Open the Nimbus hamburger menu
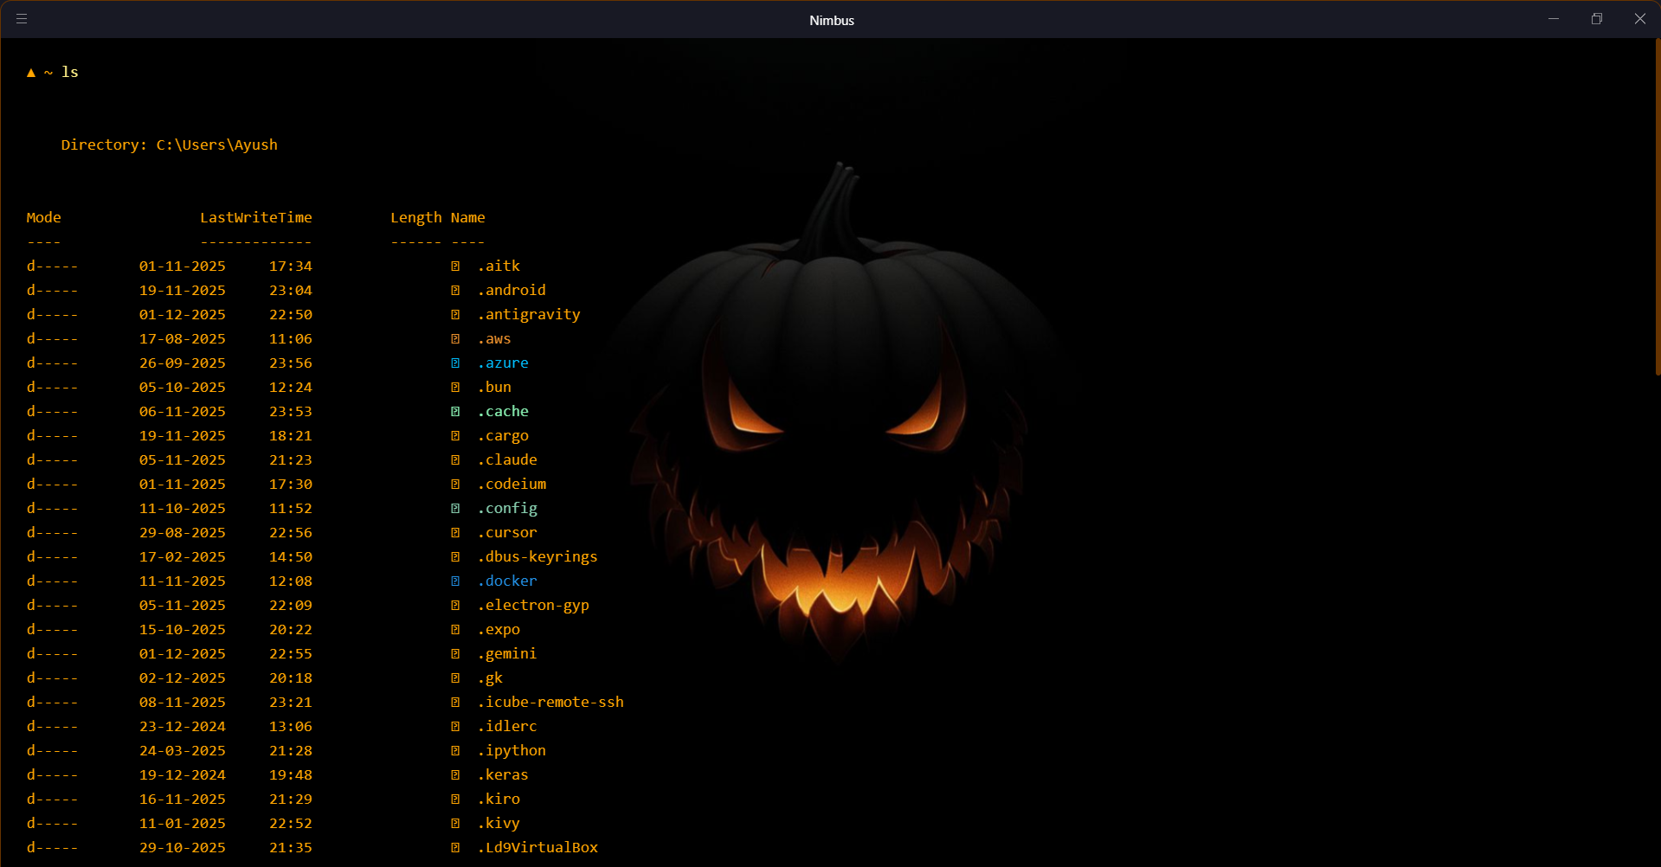This screenshot has width=1661, height=867. point(22,19)
